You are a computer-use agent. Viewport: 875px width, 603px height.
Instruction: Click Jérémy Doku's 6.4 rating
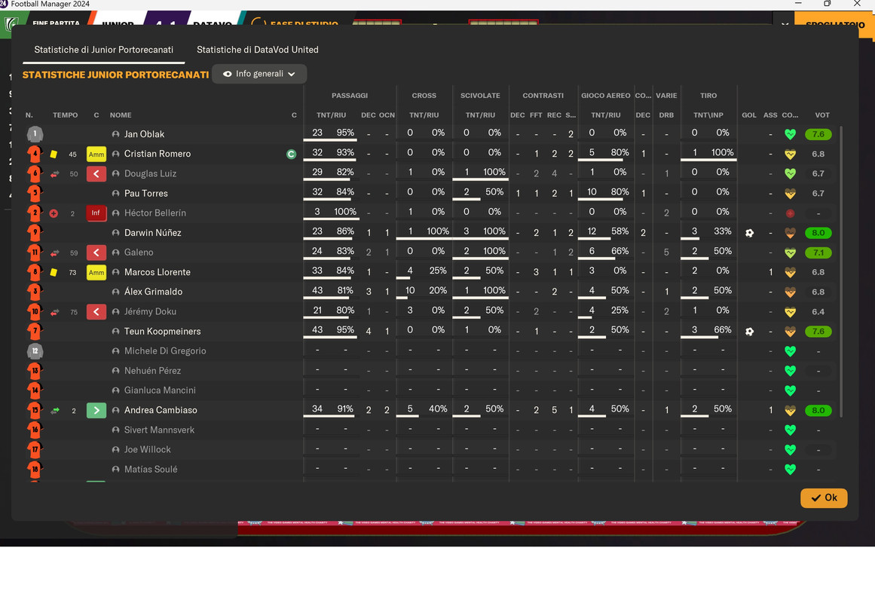[818, 311]
